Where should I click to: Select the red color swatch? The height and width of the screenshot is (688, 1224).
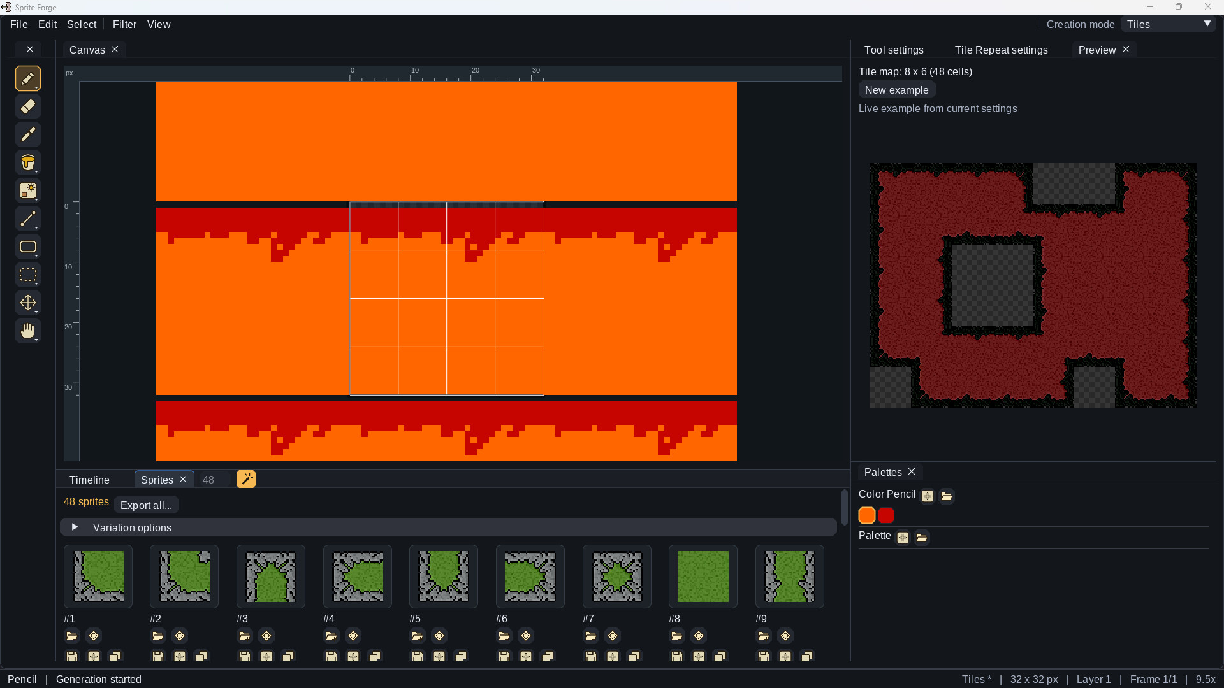pos(886,515)
